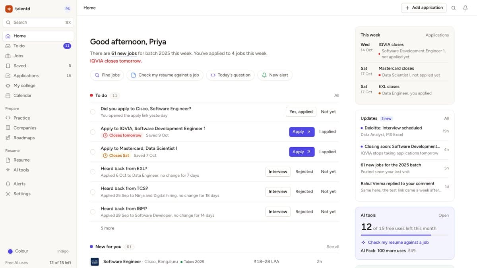This screenshot has height=268, width=477.
Task: Open Deloitte: Interview scheduled update
Action: coord(405,131)
